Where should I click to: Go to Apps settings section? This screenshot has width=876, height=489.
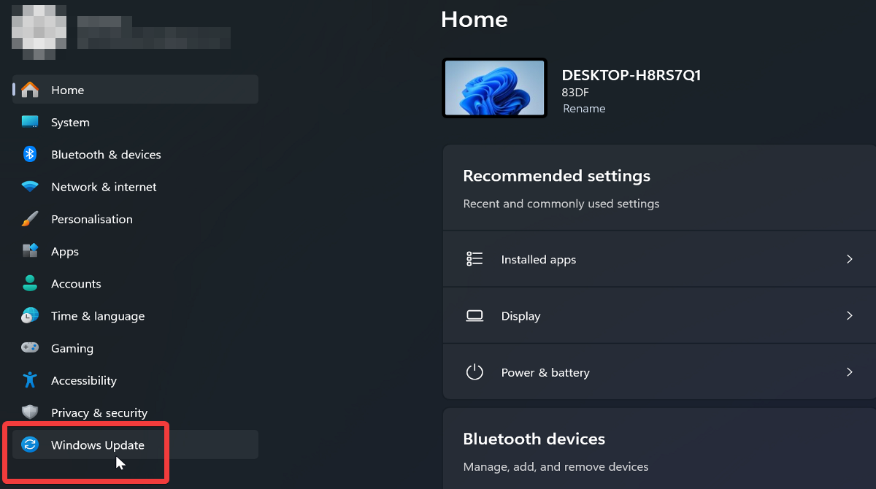pos(65,251)
